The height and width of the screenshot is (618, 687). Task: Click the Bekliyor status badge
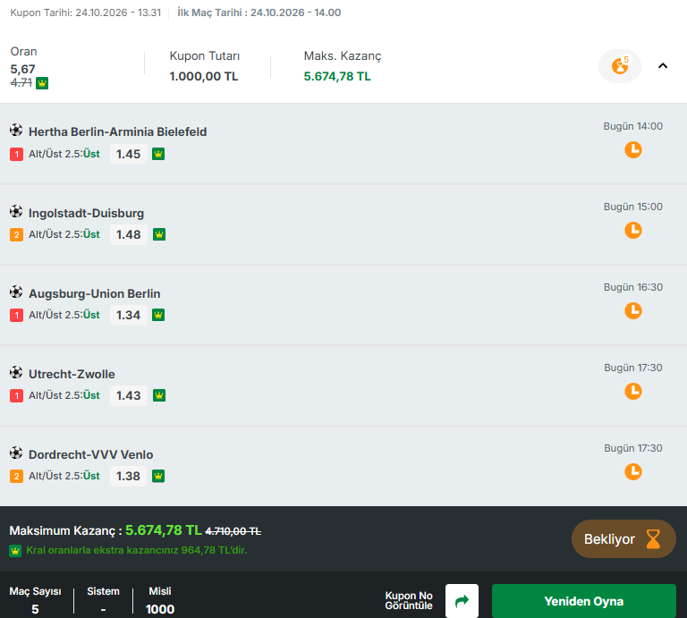pyautogui.click(x=623, y=538)
